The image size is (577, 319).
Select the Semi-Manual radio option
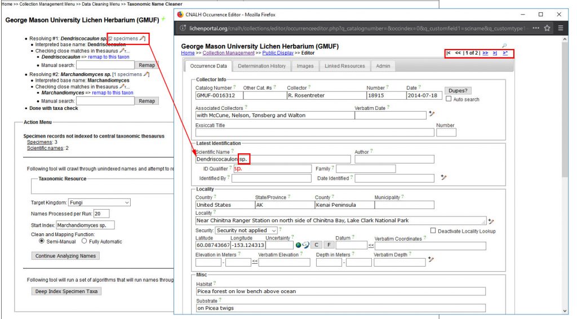coord(42,241)
